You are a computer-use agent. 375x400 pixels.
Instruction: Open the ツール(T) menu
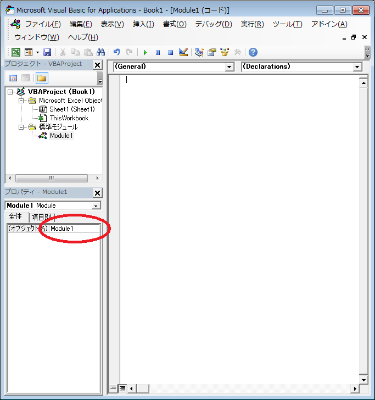click(288, 24)
